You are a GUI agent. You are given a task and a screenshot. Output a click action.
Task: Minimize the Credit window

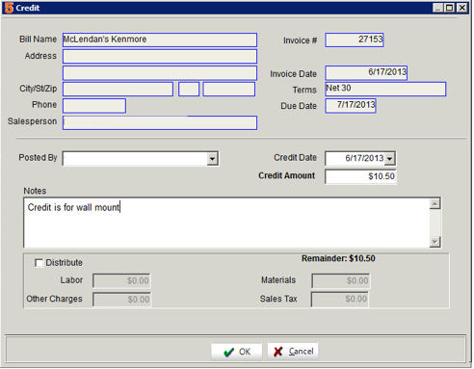(437, 8)
